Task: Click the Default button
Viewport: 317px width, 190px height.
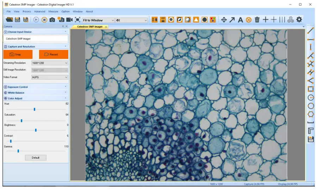Action: point(36,158)
